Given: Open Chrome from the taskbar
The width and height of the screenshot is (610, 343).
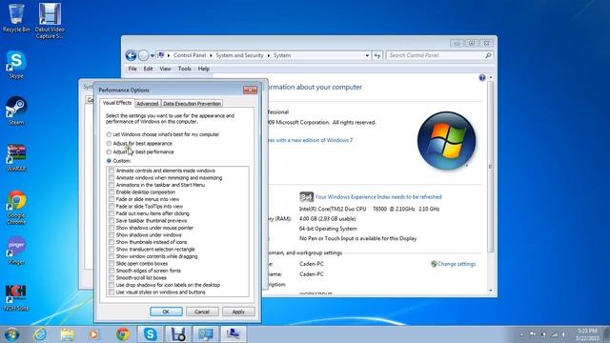Looking at the screenshot, I should pyautogui.click(x=123, y=334).
